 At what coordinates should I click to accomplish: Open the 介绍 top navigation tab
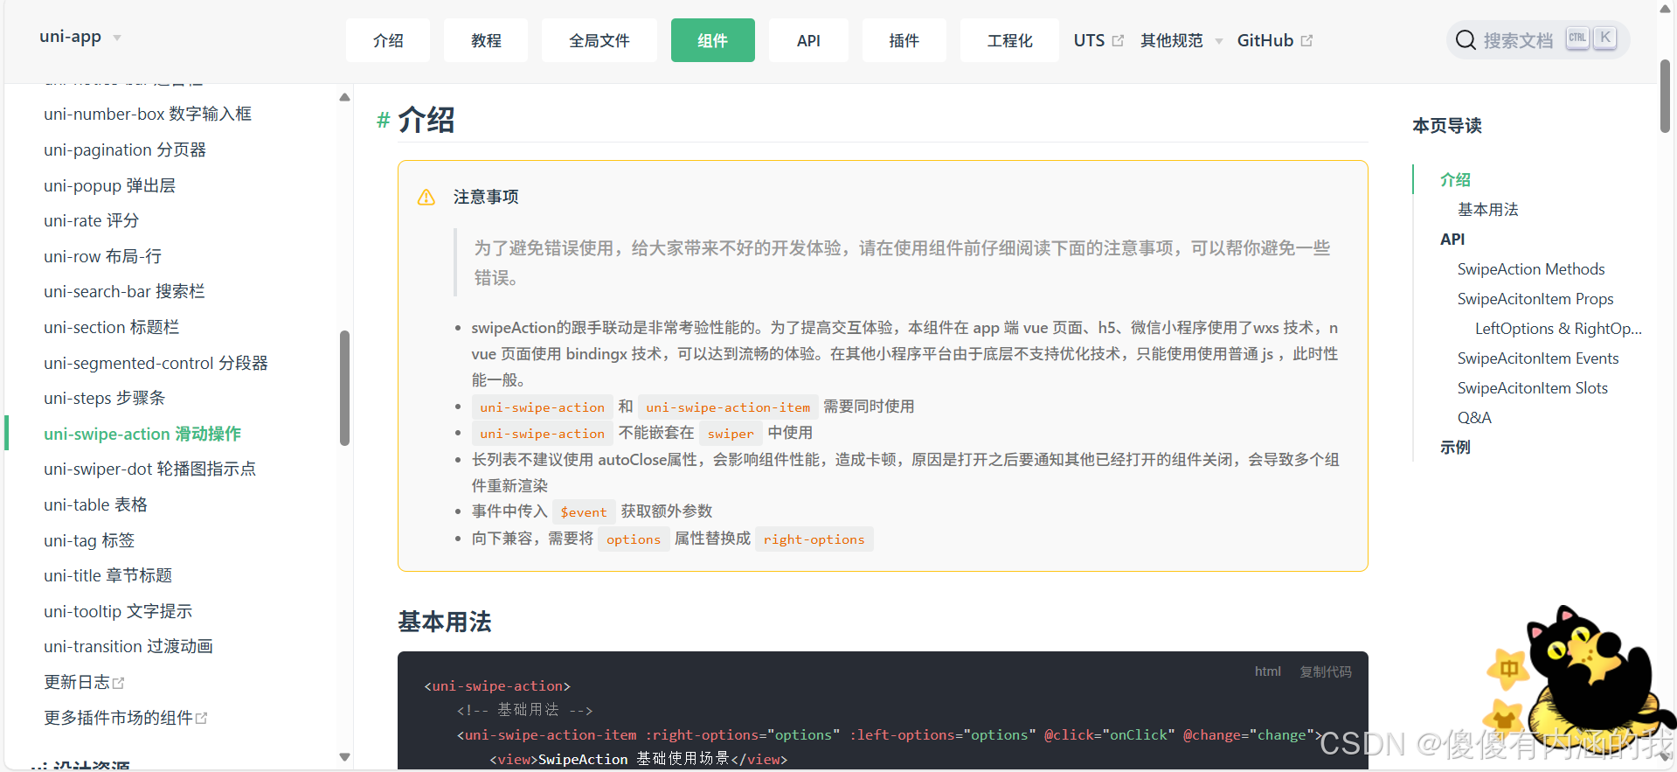[x=388, y=40]
